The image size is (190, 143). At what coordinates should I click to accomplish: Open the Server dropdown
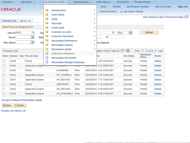32,37
